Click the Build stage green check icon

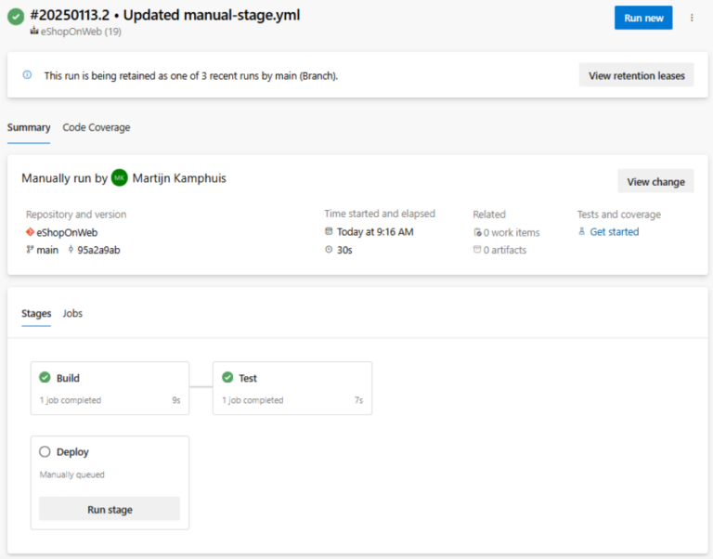tap(45, 377)
